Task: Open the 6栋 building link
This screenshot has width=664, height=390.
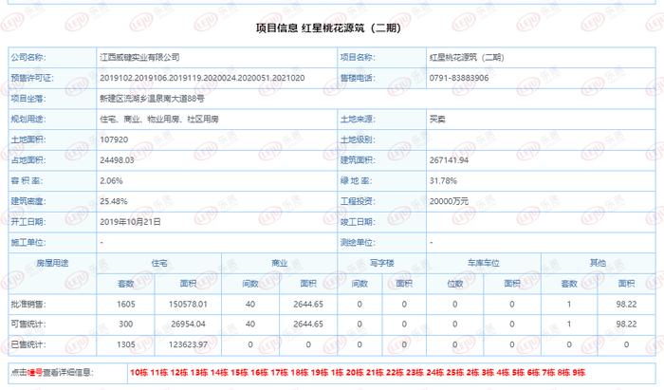Action: (x=533, y=373)
